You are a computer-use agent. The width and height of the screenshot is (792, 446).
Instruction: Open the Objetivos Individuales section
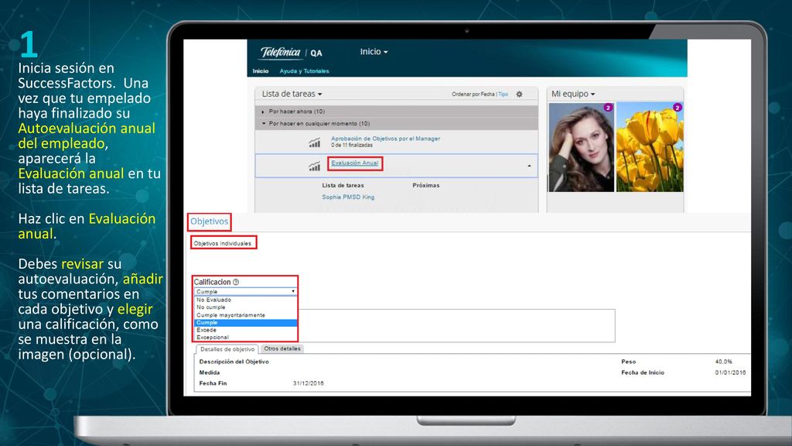pos(223,243)
